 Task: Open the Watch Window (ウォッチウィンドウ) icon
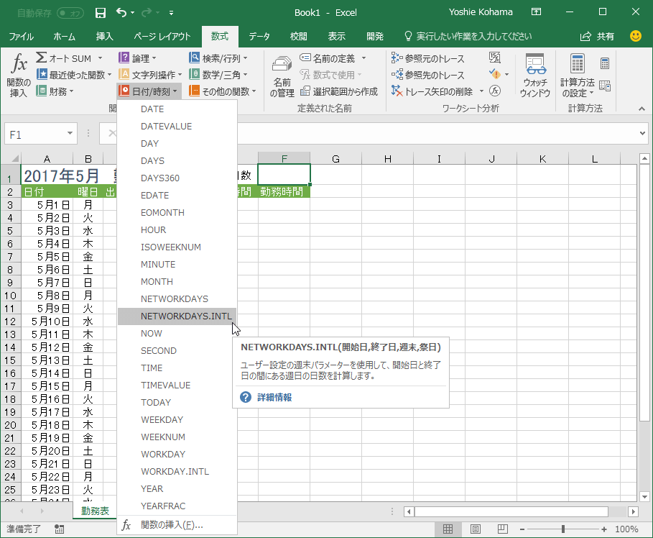534,76
